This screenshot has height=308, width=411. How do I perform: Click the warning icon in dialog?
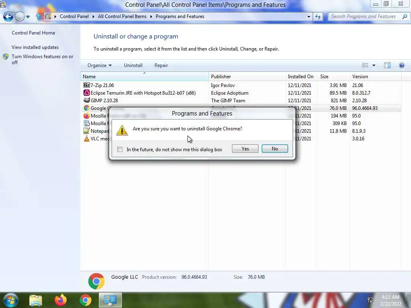tap(122, 130)
